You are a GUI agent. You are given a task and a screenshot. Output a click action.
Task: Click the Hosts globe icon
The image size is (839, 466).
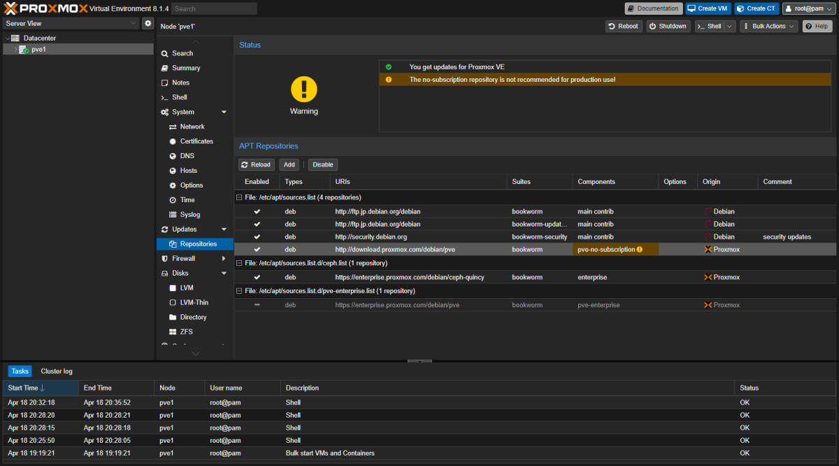pos(173,171)
